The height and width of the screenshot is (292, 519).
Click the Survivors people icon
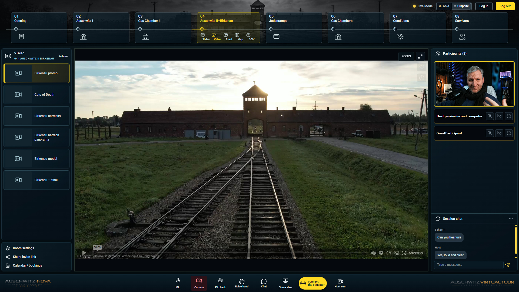(462, 37)
